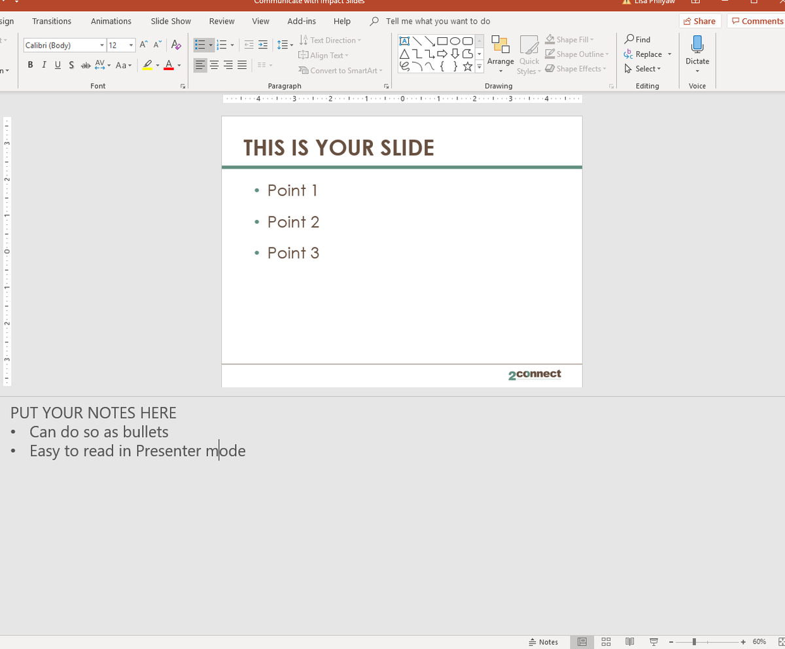Toggle bold formatting

pos(31,65)
